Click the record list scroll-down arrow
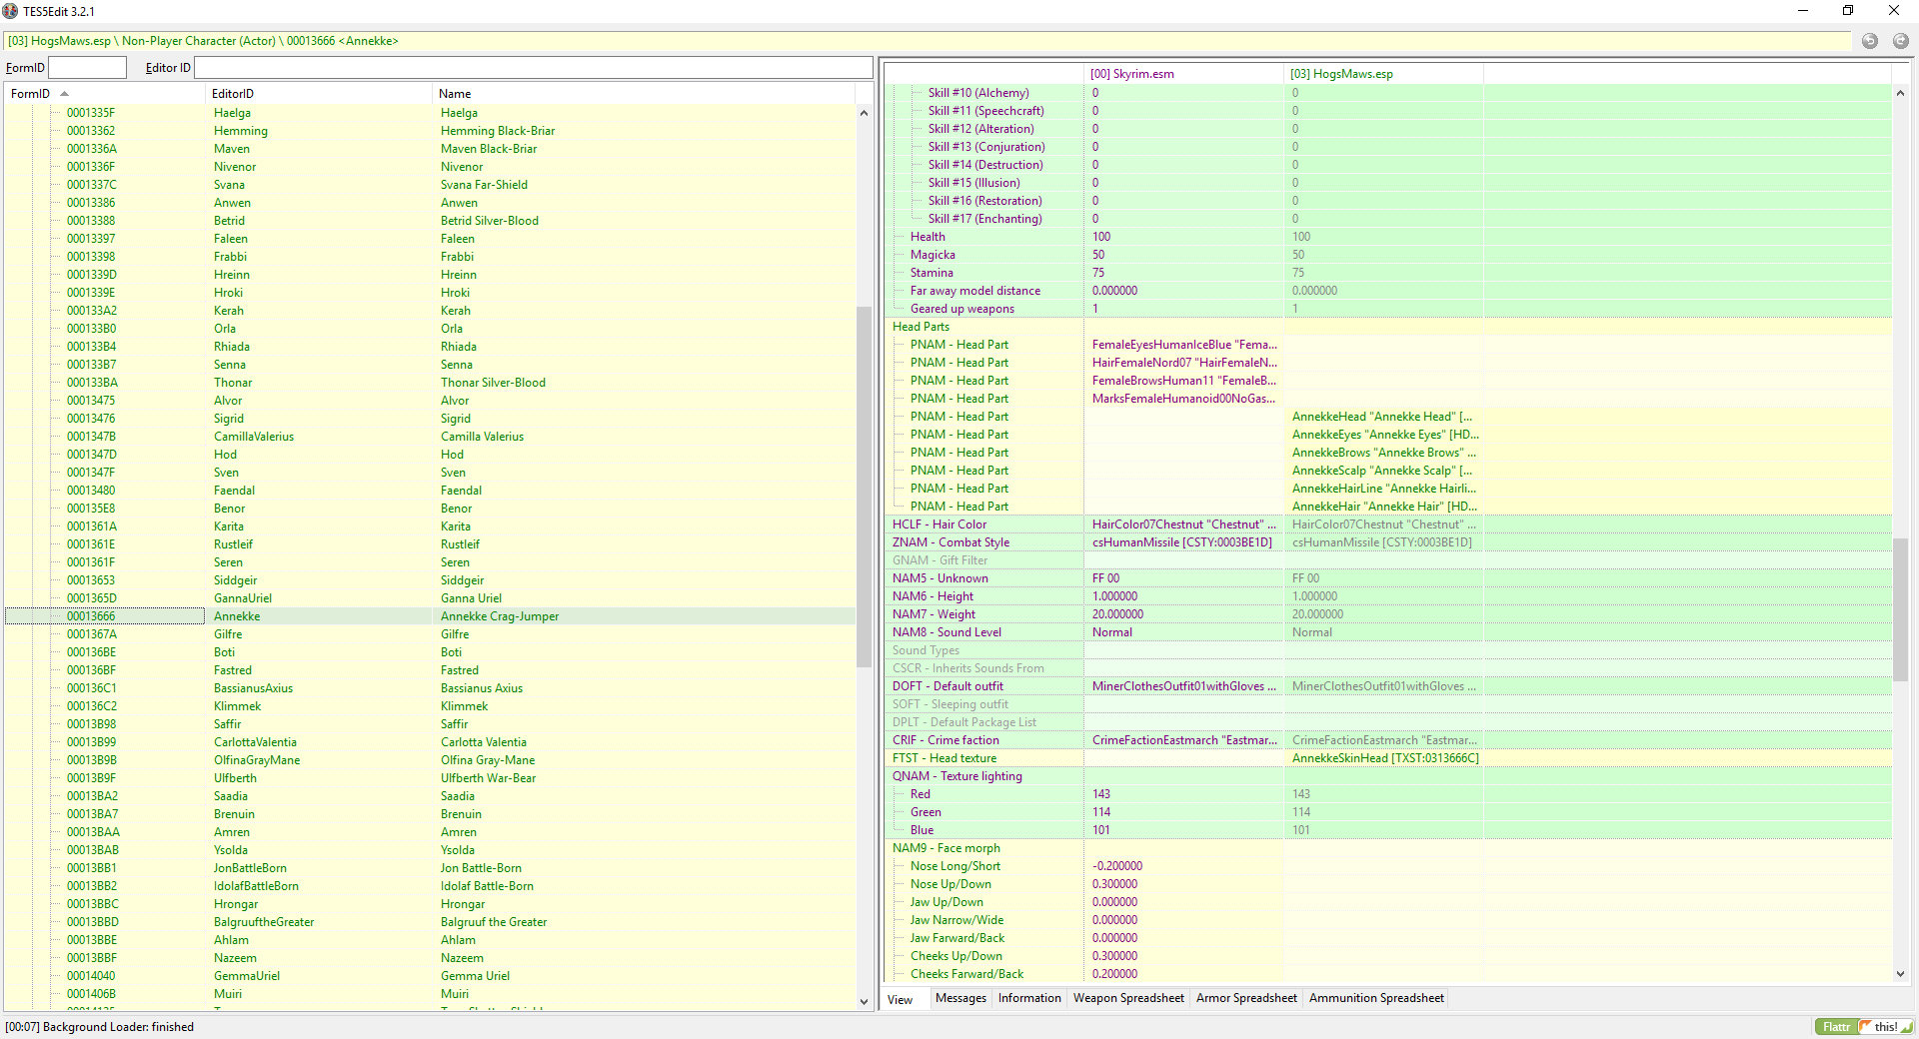 pos(864,1001)
